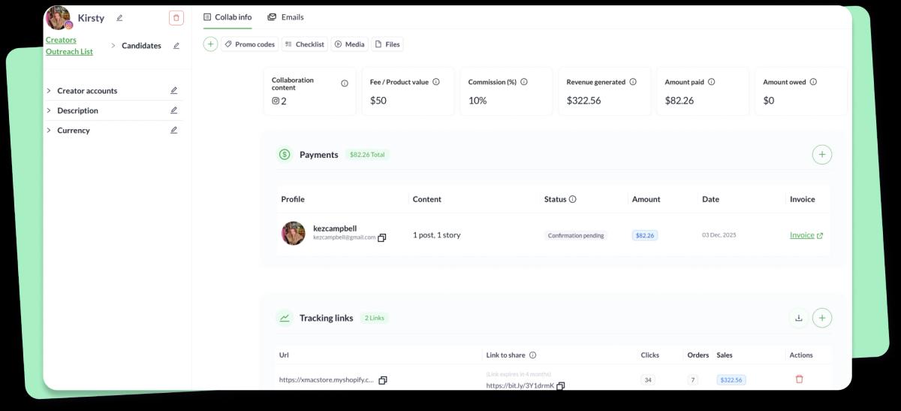The width and height of the screenshot is (901, 411).
Task: Click the 34 clicks value
Action: (648, 380)
